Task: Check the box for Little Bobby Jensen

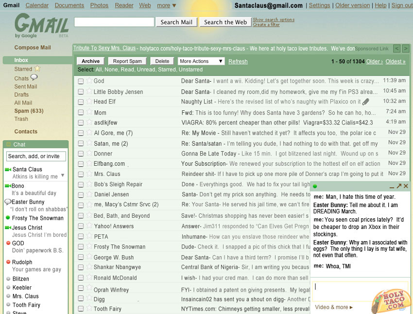Action: [x=81, y=92]
